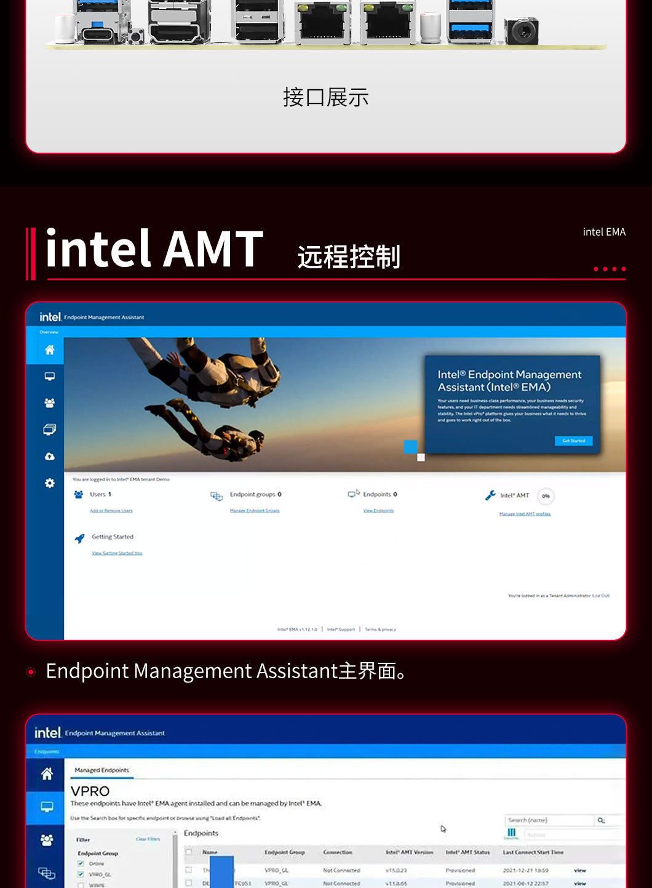Click the search magnifier icon next to Search (name)

point(601,820)
